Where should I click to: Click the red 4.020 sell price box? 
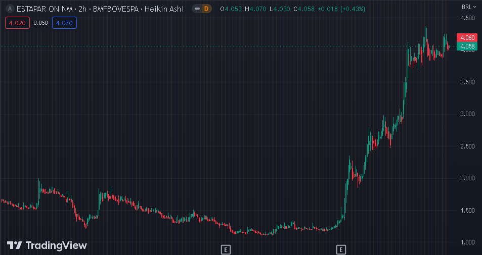click(x=17, y=23)
